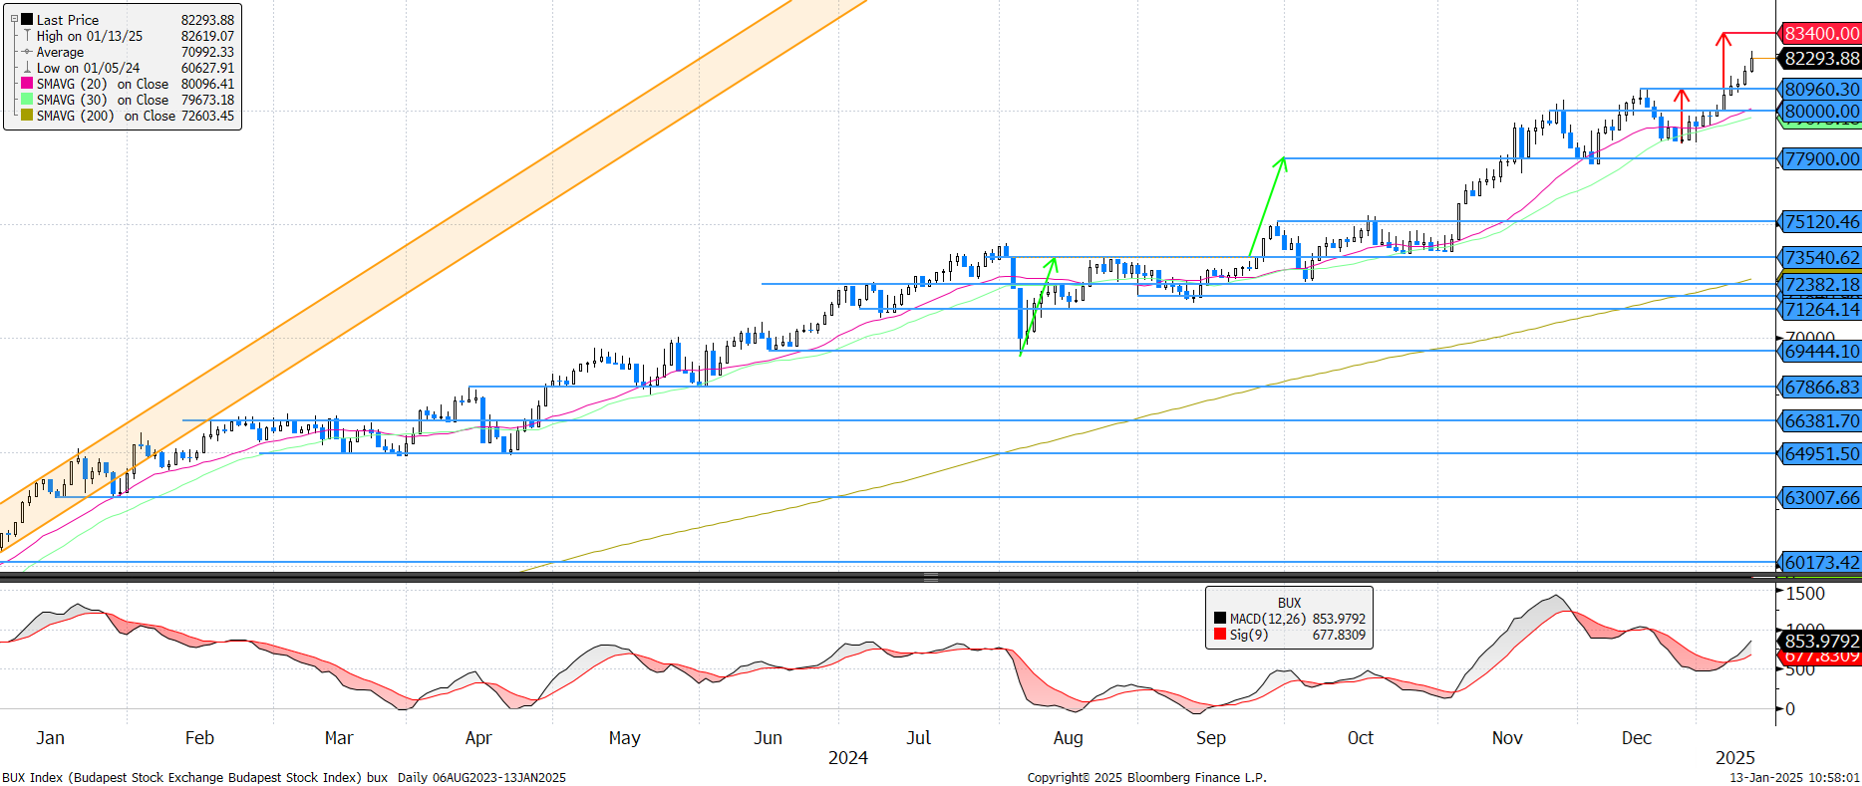Click legend value 82619.07
1862x786 pixels.
click(207, 36)
